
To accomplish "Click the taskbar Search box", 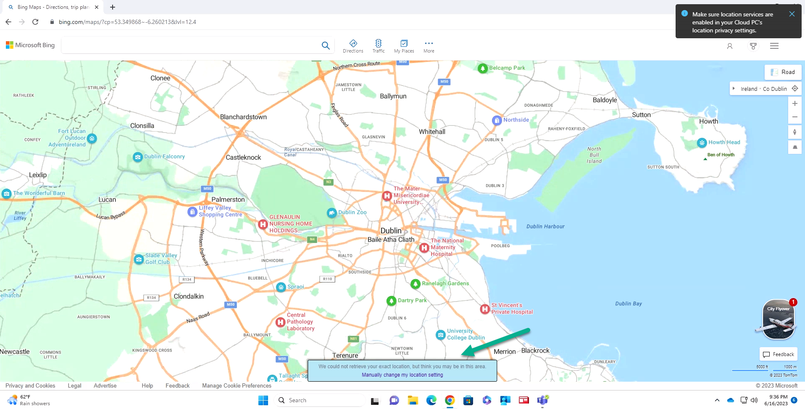I will 320,400.
